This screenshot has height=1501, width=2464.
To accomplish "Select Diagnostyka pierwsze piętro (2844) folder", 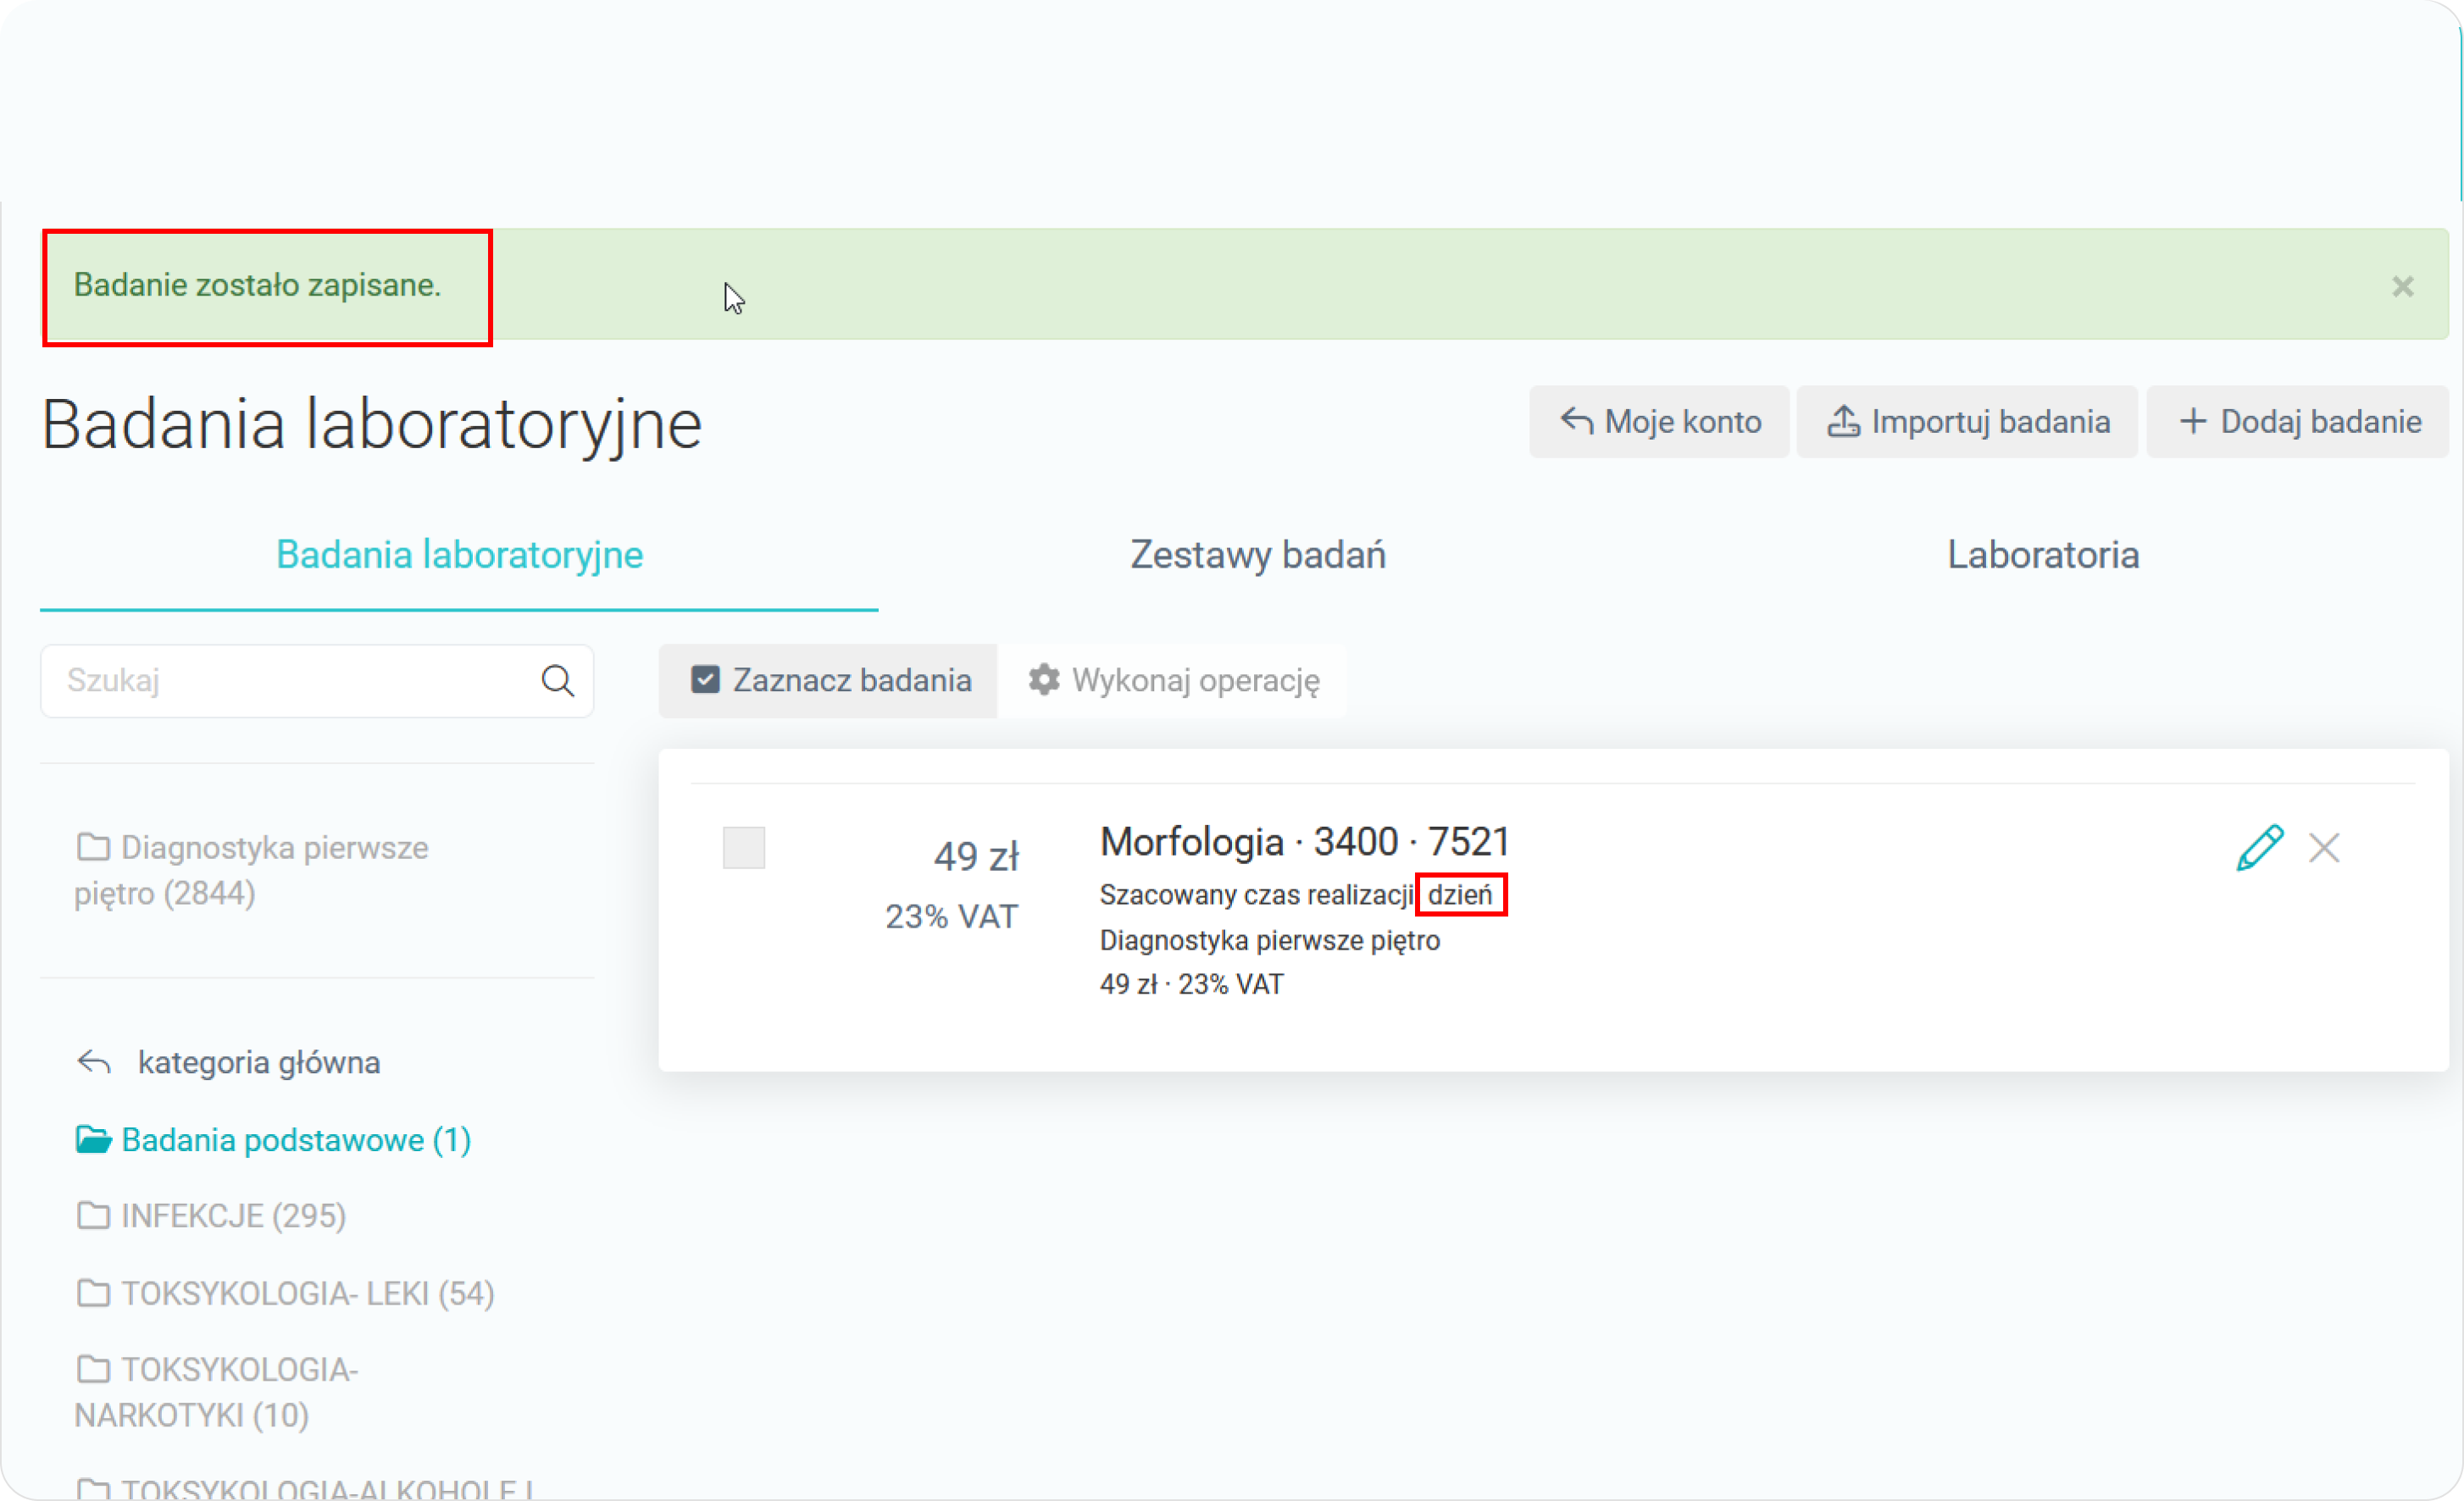I will pos(251,870).
